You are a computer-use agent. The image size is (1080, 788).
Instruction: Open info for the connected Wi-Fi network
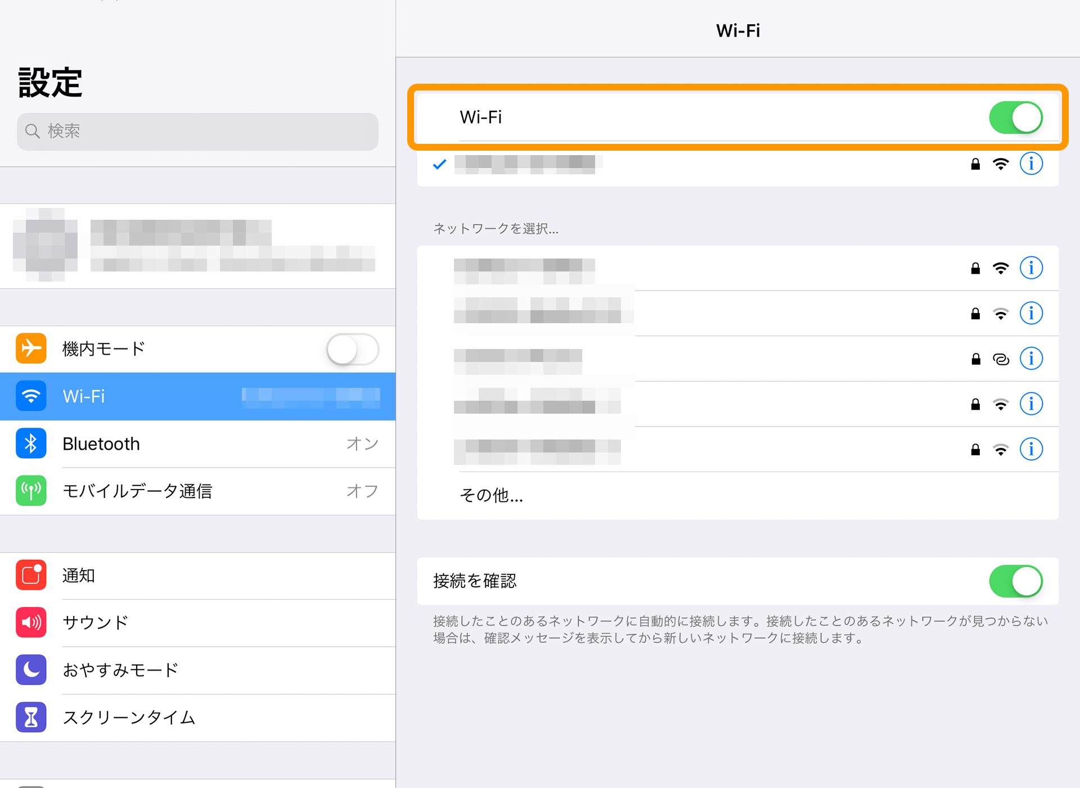(1031, 164)
